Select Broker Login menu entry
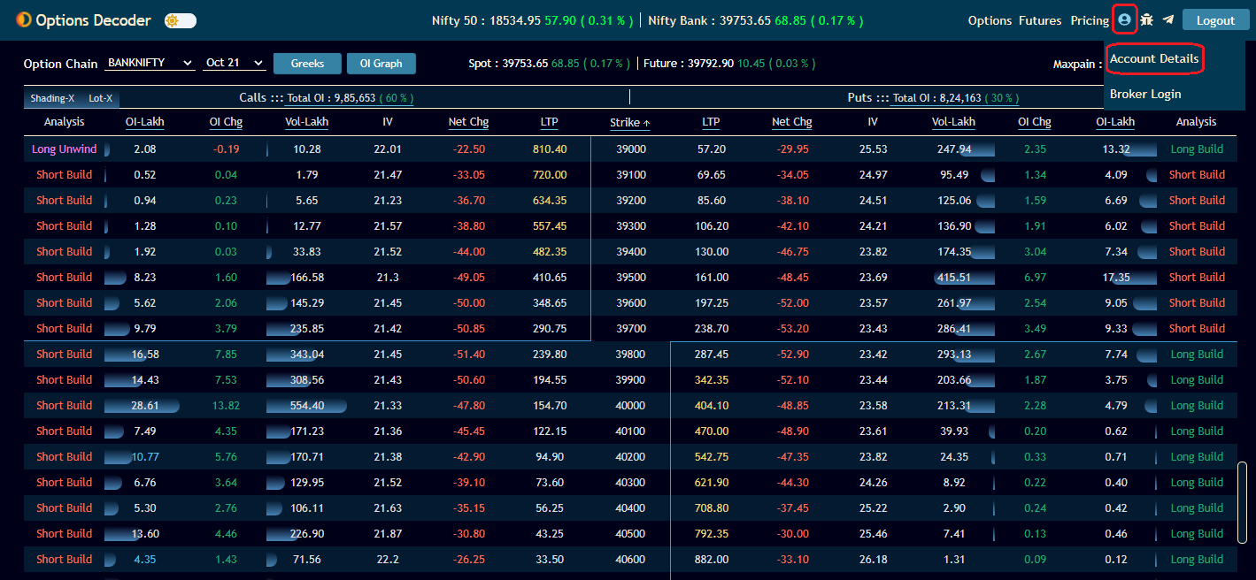The height and width of the screenshot is (580, 1256). point(1145,94)
